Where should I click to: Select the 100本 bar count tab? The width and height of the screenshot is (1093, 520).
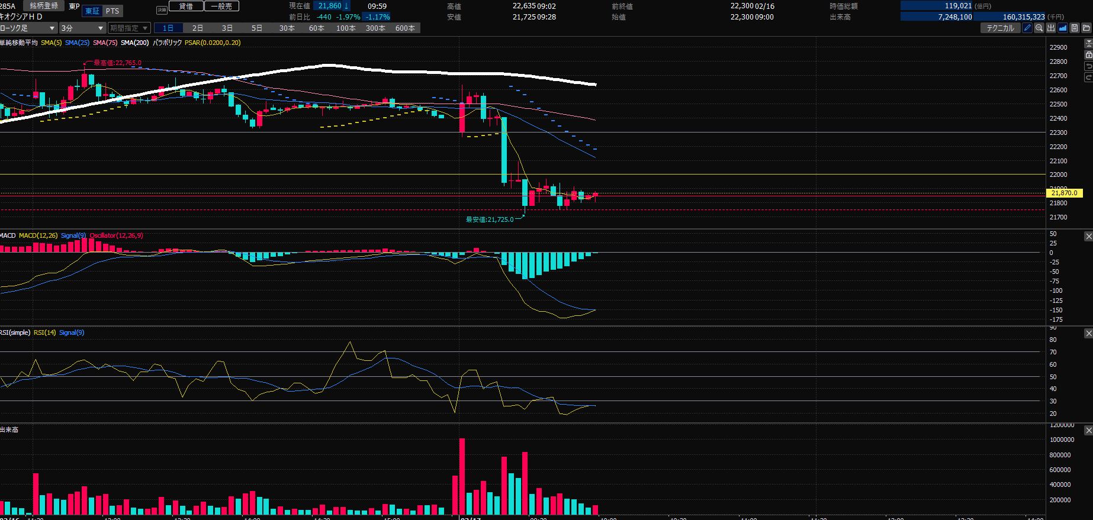coord(346,28)
